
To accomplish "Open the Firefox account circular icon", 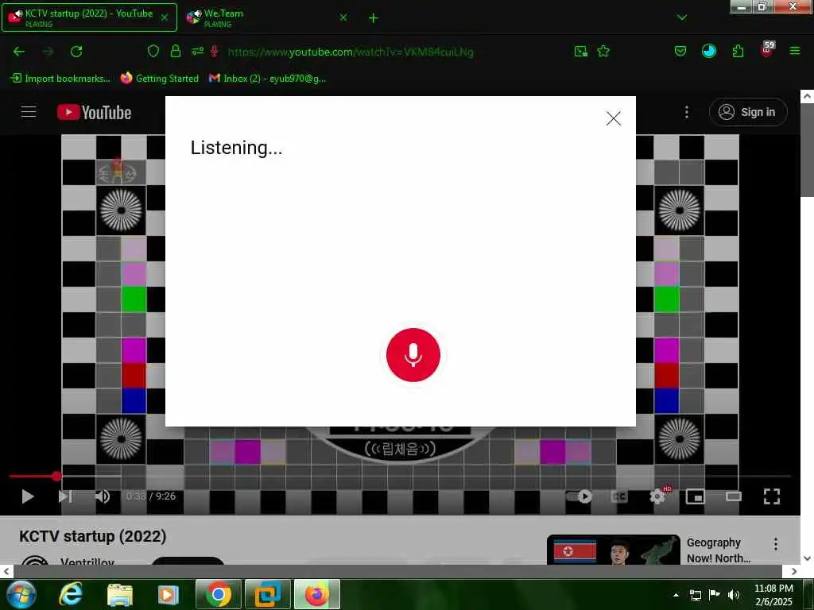I will (708, 51).
